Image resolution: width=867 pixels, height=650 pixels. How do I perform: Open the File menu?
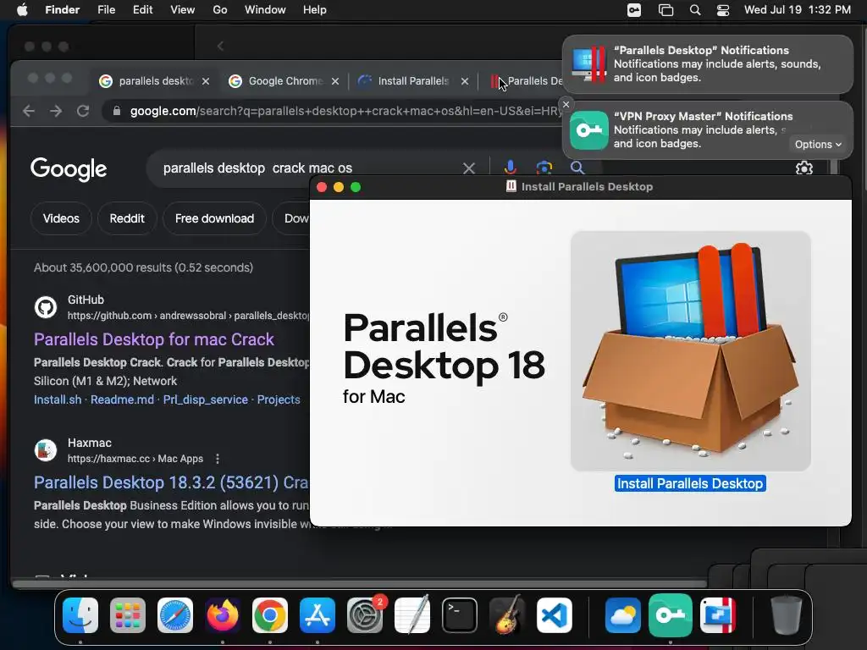[x=106, y=10]
